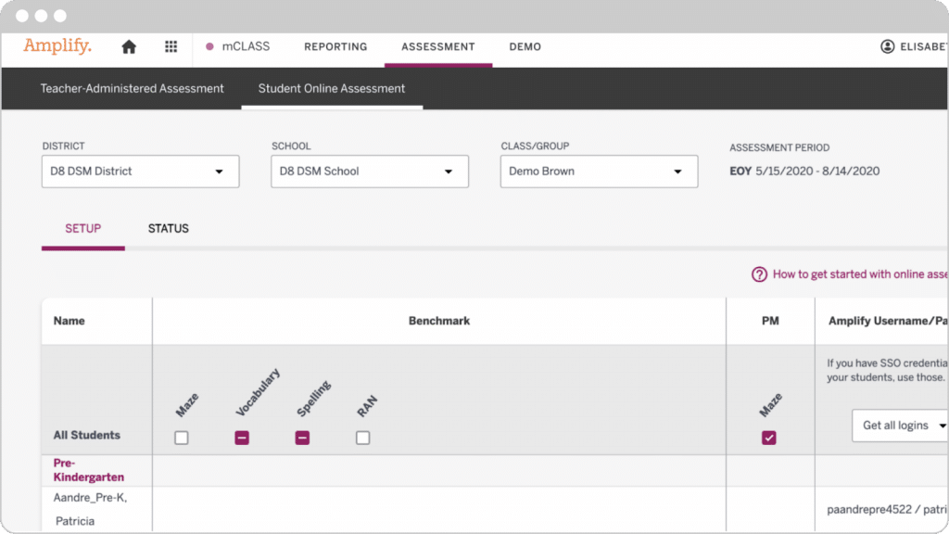
Task: Click the Benchmark column header
Action: pyautogui.click(x=438, y=321)
